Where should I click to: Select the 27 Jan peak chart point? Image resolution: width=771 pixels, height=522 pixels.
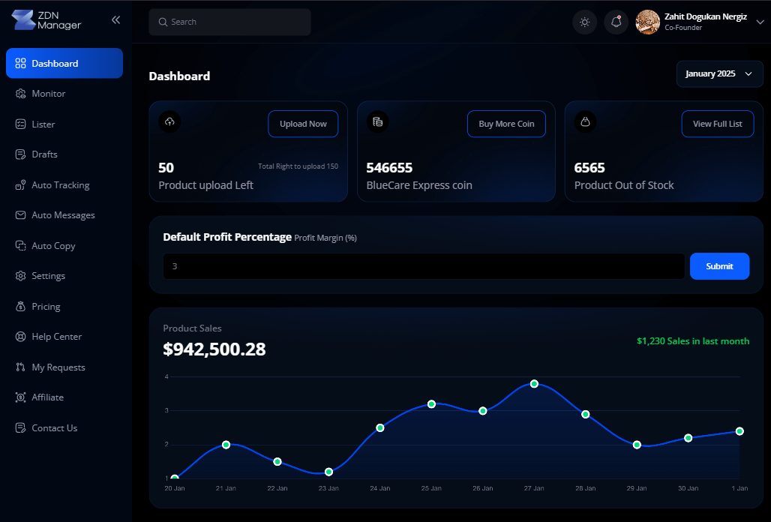coord(534,383)
